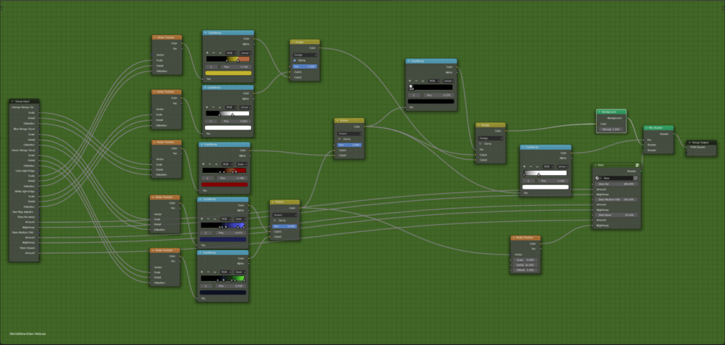Add a stop to the black-to-white ColorRamp with Pos 0.610
The height and width of the screenshot is (345, 725).
click(208, 107)
